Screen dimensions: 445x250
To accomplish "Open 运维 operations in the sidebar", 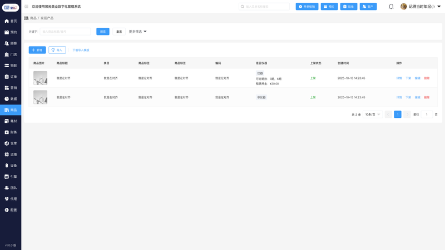I will tap(11, 154).
